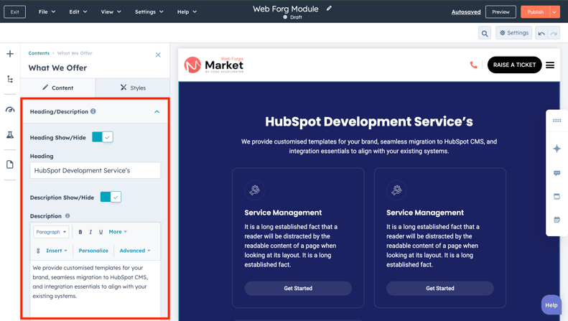The height and width of the screenshot is (321, 568).
Task: Open the site tree structure icon
Action: pyautogui.click(x=10, y=80)
